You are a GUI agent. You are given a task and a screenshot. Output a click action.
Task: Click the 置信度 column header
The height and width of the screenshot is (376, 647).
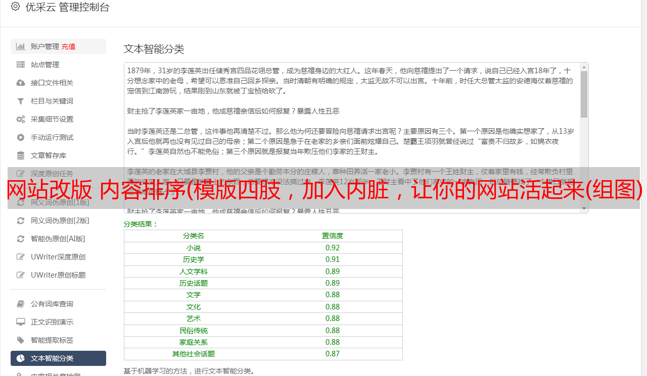click(x=333, y=236)
